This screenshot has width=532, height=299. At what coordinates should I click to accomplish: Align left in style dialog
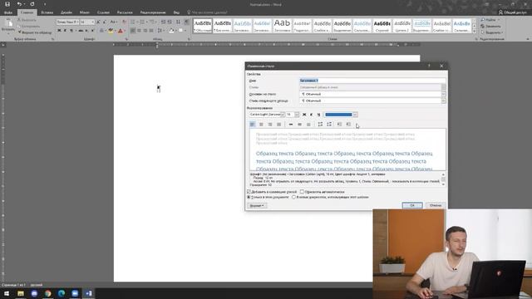253,125
